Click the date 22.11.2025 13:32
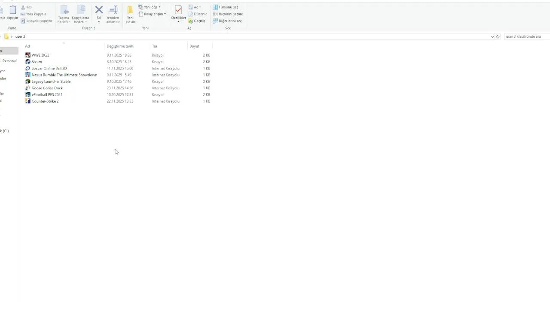 coord(120,101)
